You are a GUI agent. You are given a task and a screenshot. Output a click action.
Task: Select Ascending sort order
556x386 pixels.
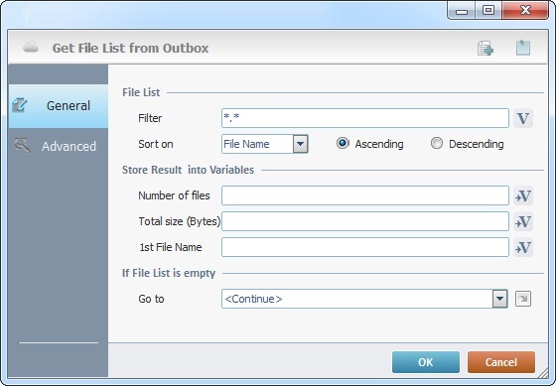coord(343,144)
